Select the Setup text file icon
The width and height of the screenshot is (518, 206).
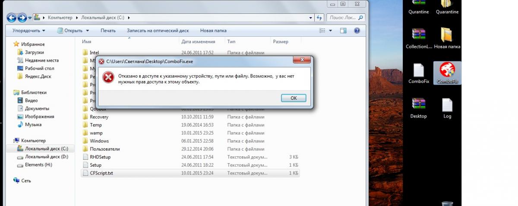click(85, 165)
